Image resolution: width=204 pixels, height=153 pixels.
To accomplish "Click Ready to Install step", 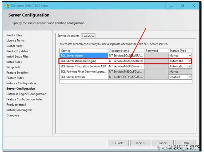I will (16, 105).
